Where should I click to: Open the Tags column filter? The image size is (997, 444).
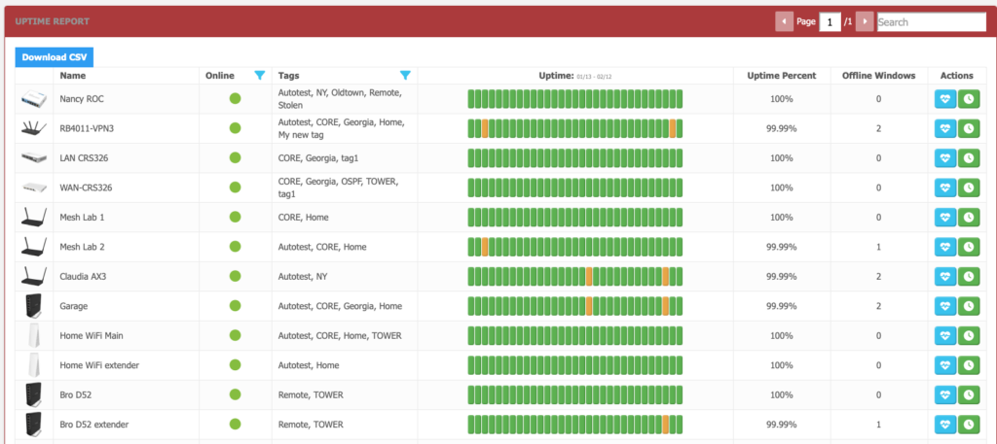405,76
